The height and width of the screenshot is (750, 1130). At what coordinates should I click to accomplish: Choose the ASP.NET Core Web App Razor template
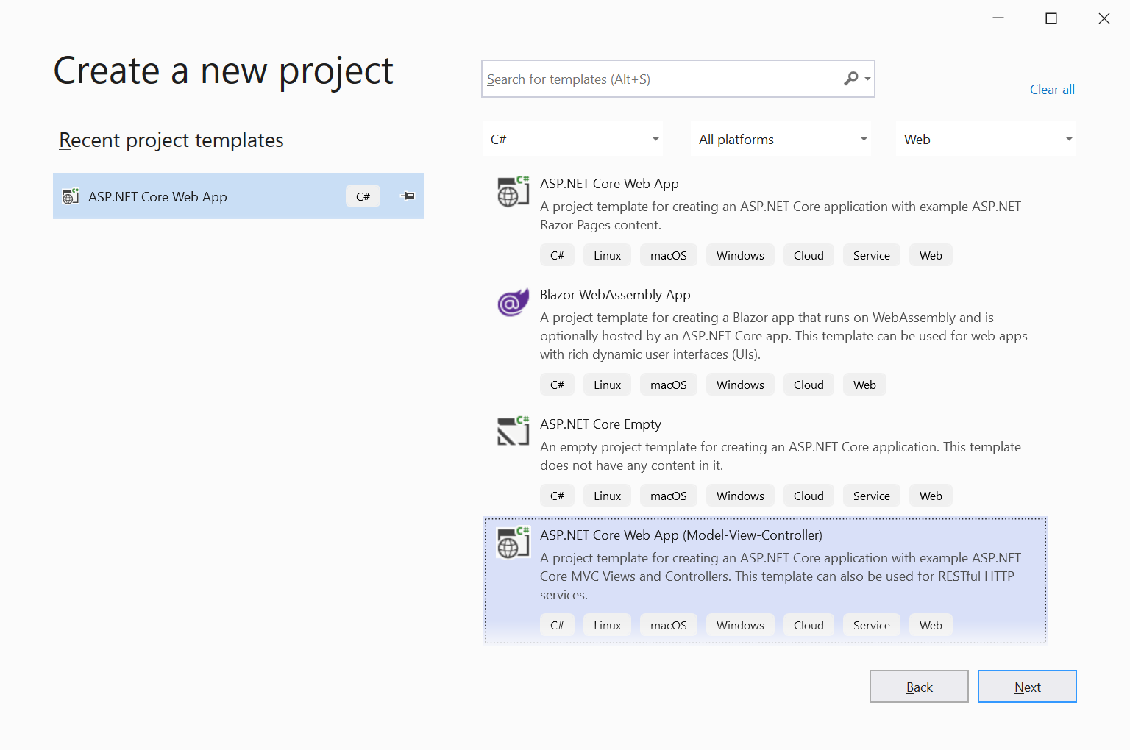point(609,184)
